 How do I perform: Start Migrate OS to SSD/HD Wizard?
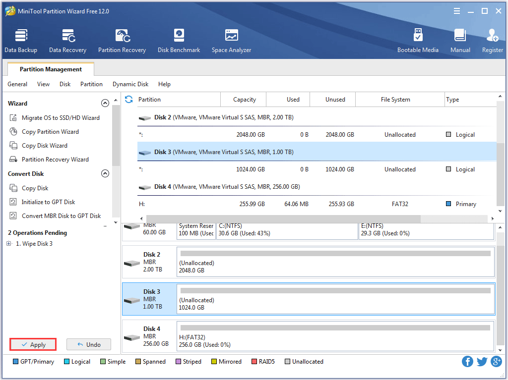tap(61, 118)
